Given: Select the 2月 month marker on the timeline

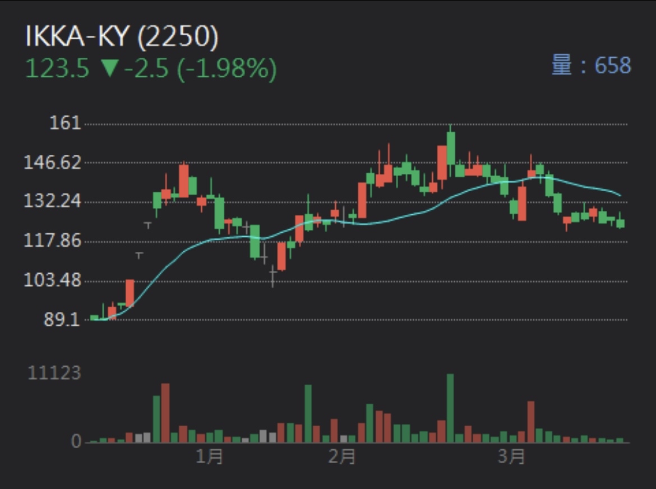Looking at the screenshot, I should (x=342, y=456).
